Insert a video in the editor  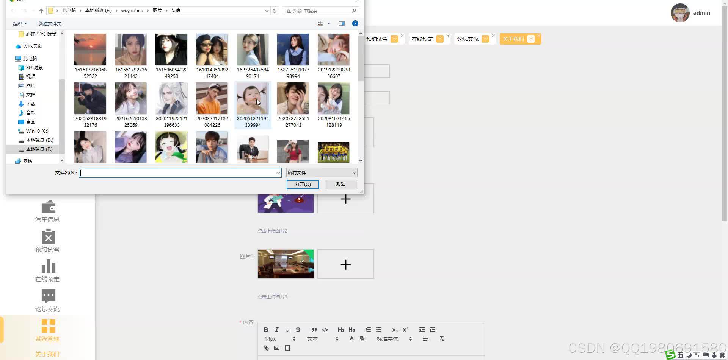287,348
